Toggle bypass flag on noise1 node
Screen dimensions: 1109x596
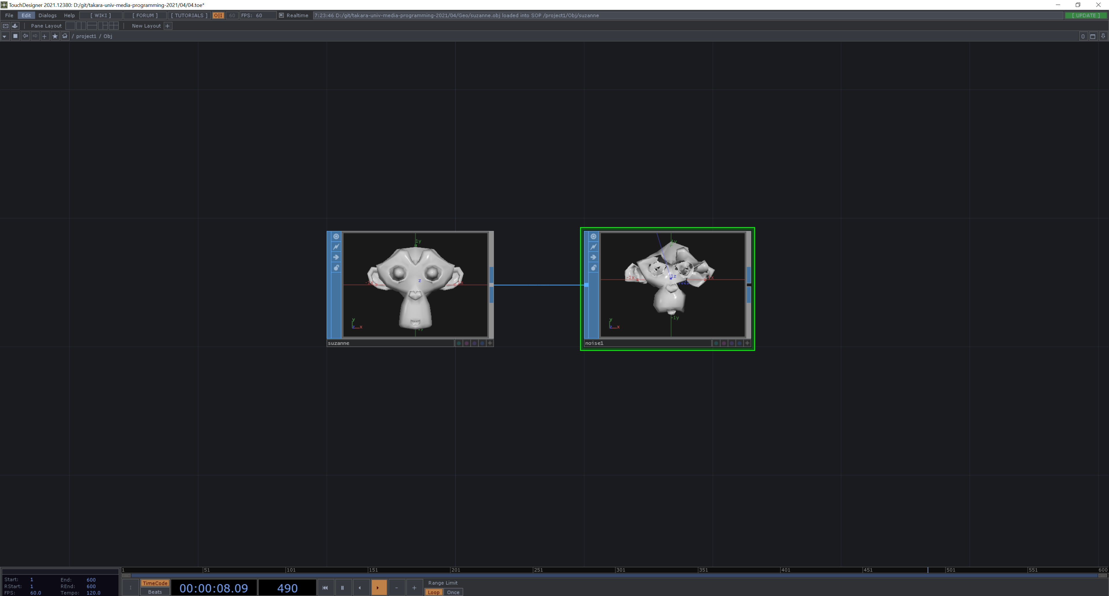[593, 247]
